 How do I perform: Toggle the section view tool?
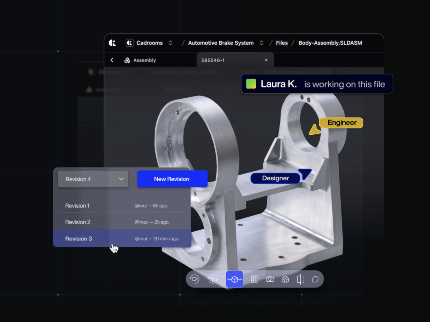click(300, 279)
